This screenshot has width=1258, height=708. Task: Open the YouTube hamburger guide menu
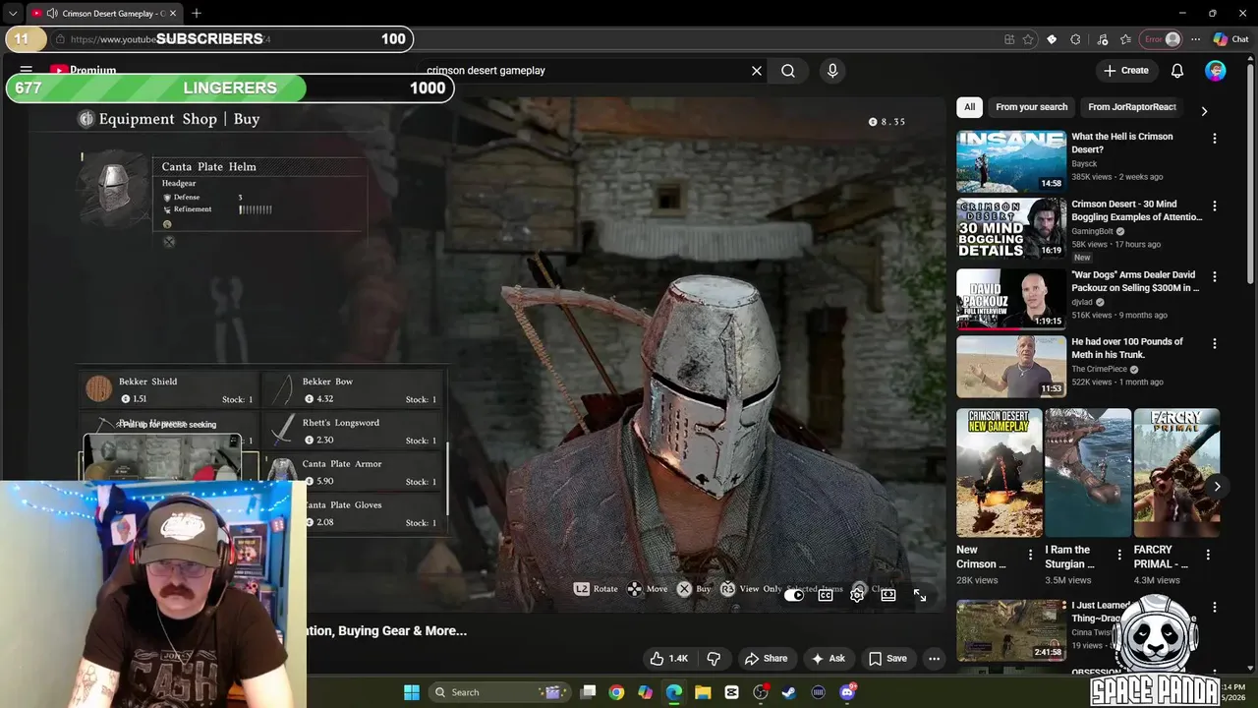tap(27, 71)
